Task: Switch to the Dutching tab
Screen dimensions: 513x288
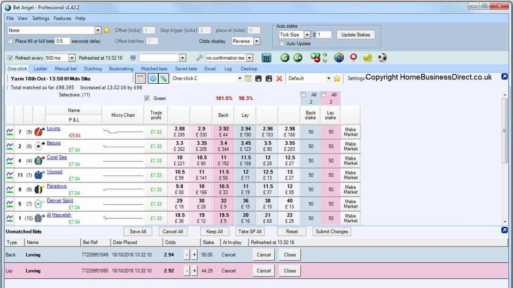Action: click(93, 69)
